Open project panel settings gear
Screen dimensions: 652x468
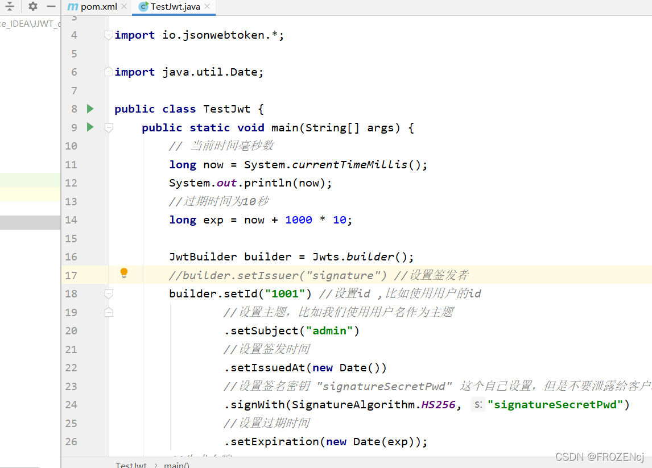32,6
